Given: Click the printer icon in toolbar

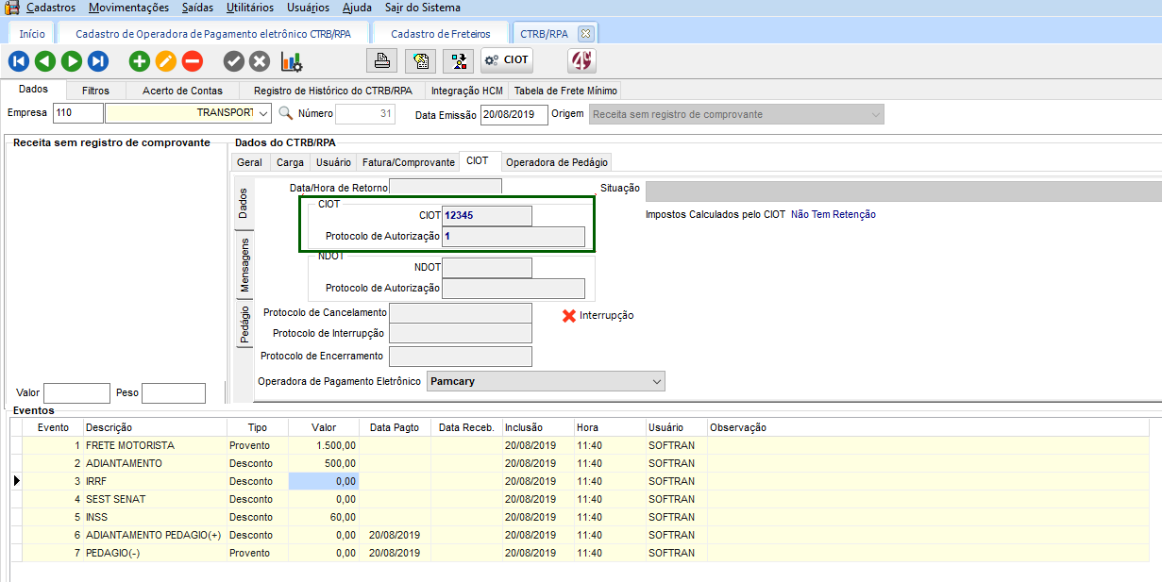Looking at the screenshot, I should [382, 60].
